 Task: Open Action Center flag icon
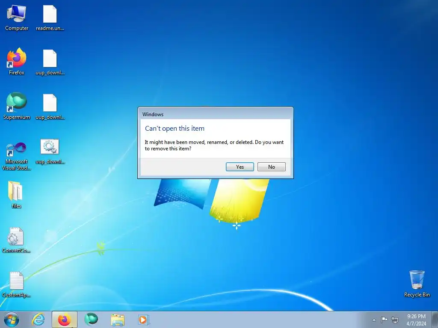[x=385, y=319]
